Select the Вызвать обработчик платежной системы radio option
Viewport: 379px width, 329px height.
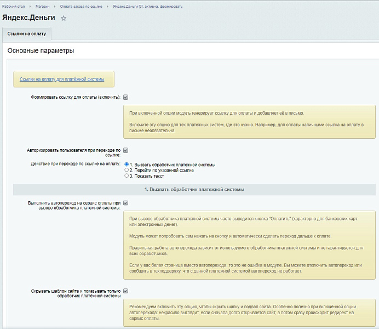127,164
